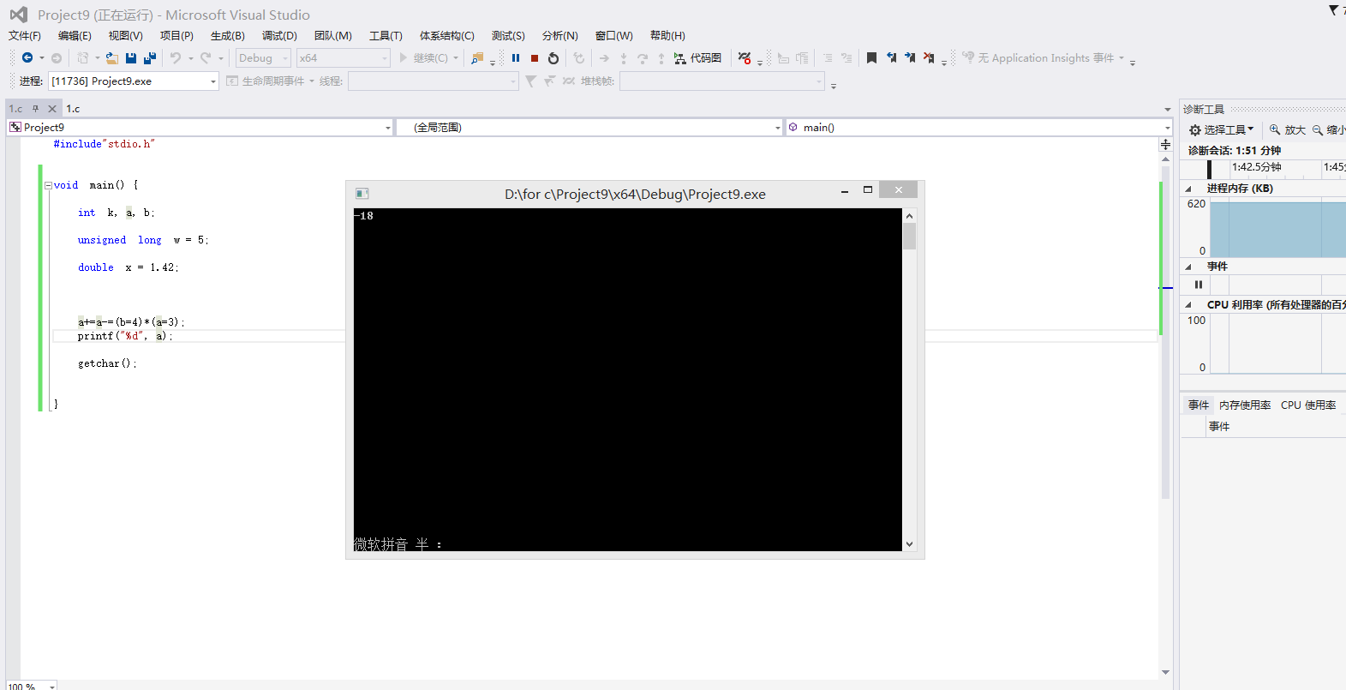The width and height of the screenshot is (1346, 690).
Task: Open the View (视图) menu
Action: tap(125, 36)
